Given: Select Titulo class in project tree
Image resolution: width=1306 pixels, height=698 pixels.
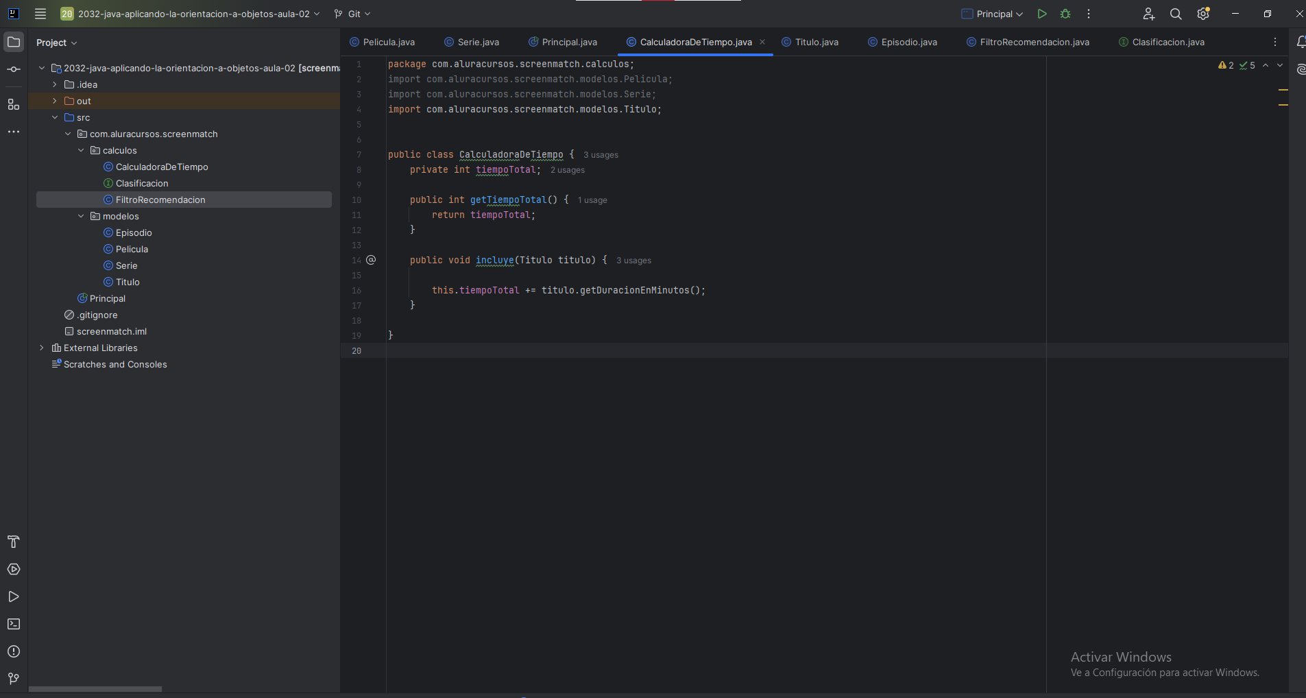Looking at the screenshot, I should click(128, 282).
